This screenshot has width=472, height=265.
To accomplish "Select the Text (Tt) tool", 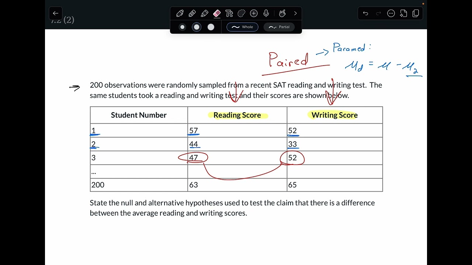I will pyautogui.click(x=229, y=14).
